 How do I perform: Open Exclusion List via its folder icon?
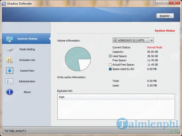click(x=10, y=60)
